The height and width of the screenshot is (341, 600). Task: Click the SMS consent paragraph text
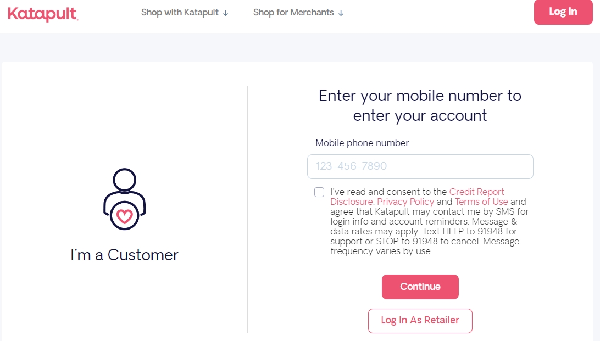pyautogui.click(x=429, y=222)
